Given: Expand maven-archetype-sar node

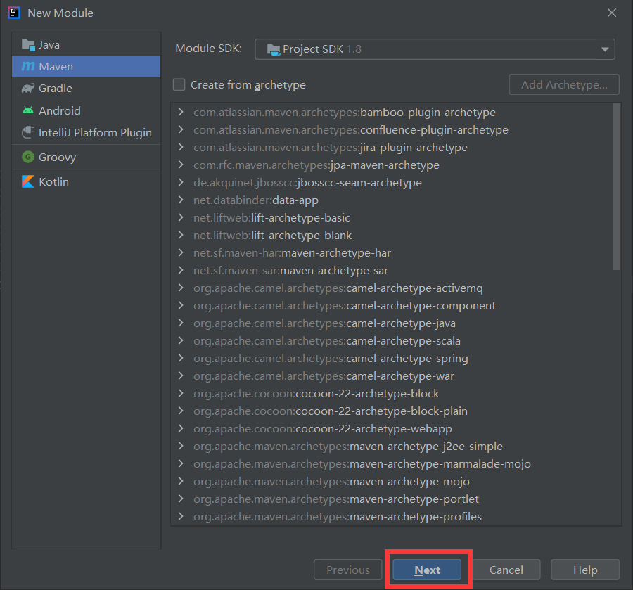Looking at the screenshot, I should [x=181, y=270].
